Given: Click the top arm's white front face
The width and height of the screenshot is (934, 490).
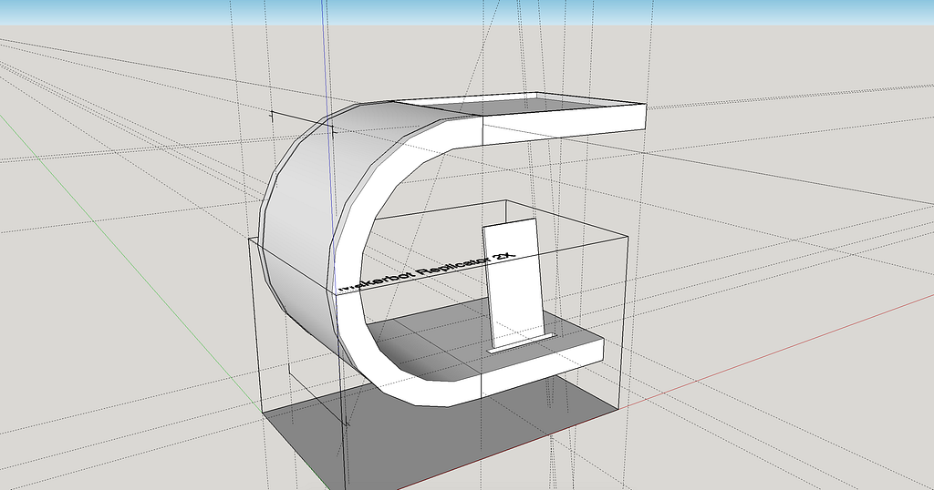Looking at the screenshot, I should tap(563, 125).
